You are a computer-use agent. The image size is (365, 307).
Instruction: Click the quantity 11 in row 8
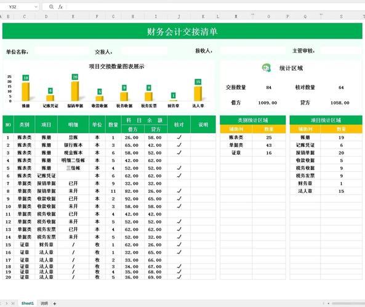click(x=113, y=191)
